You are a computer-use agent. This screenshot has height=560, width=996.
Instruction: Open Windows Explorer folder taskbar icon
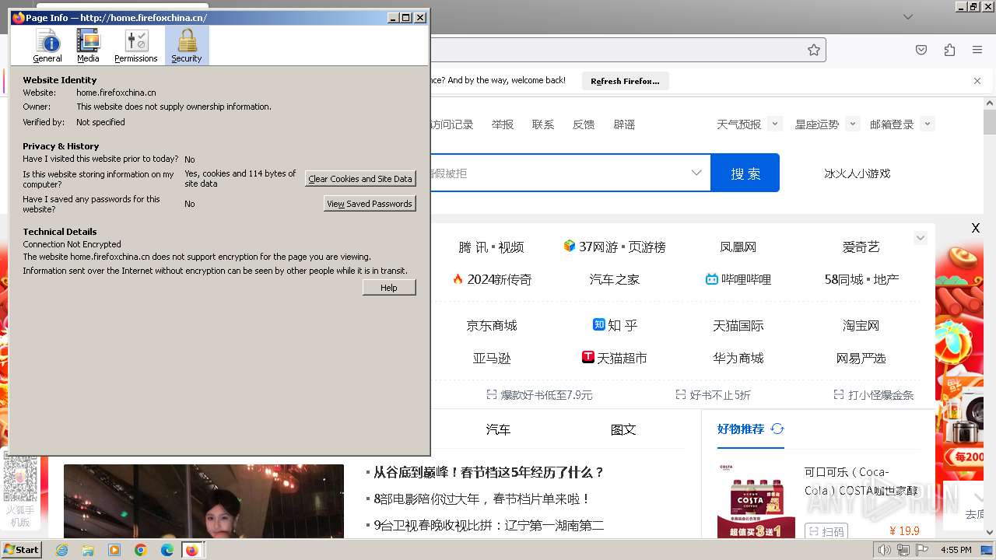[88, 550]
